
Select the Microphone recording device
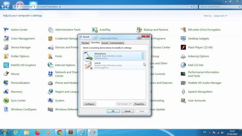click(x=114, y=56)
